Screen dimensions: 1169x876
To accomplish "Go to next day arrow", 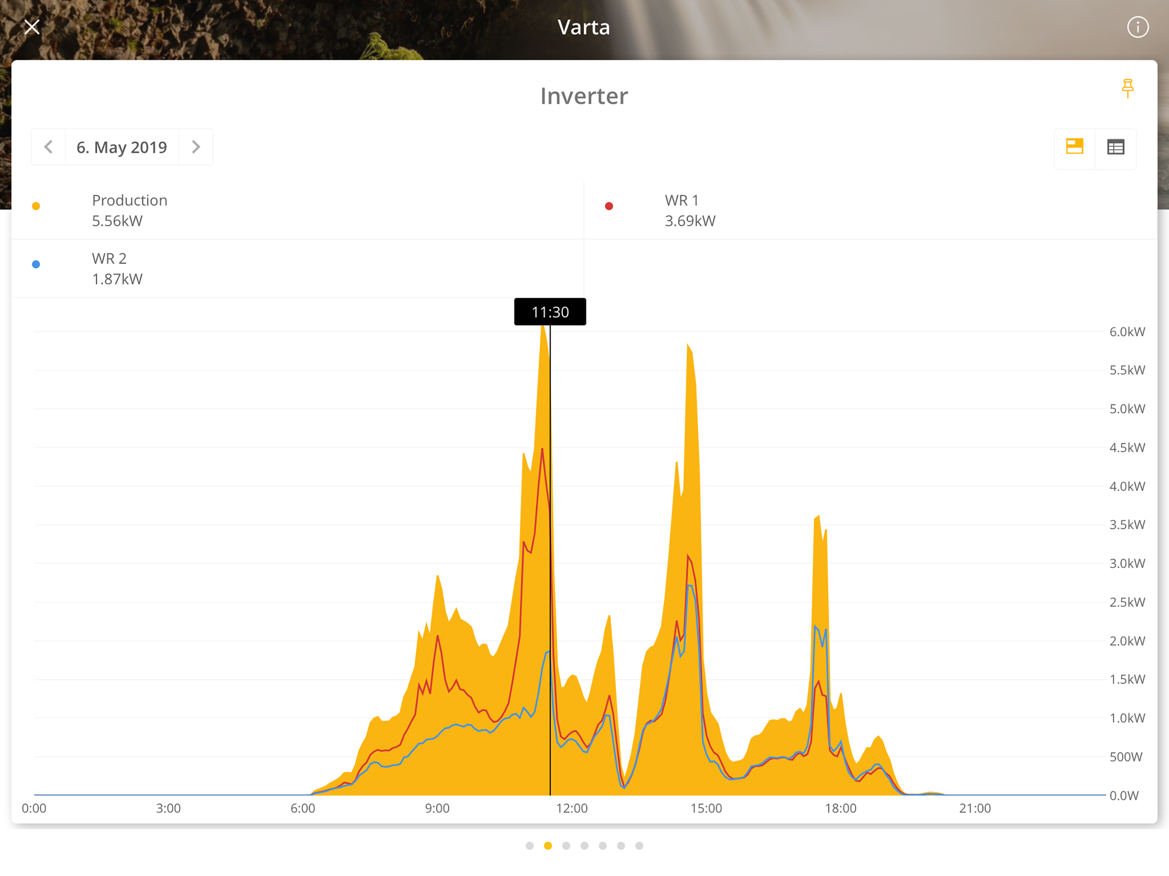I will point(196,147).
